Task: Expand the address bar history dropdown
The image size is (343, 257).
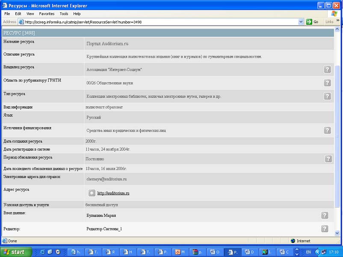Action: coord(301,22)
